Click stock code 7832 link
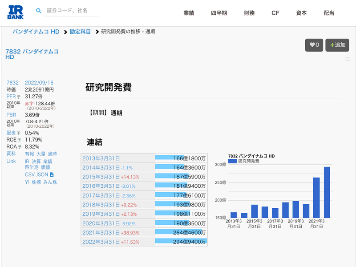Viewport: 356px width, 267px height. point(12,83)
